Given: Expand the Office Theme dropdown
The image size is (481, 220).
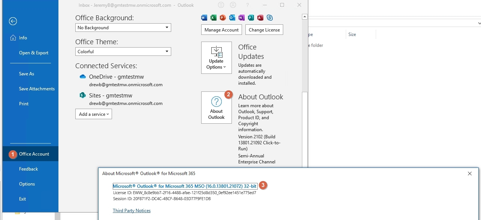Looking at the screenshot, I should coord(123,52).
